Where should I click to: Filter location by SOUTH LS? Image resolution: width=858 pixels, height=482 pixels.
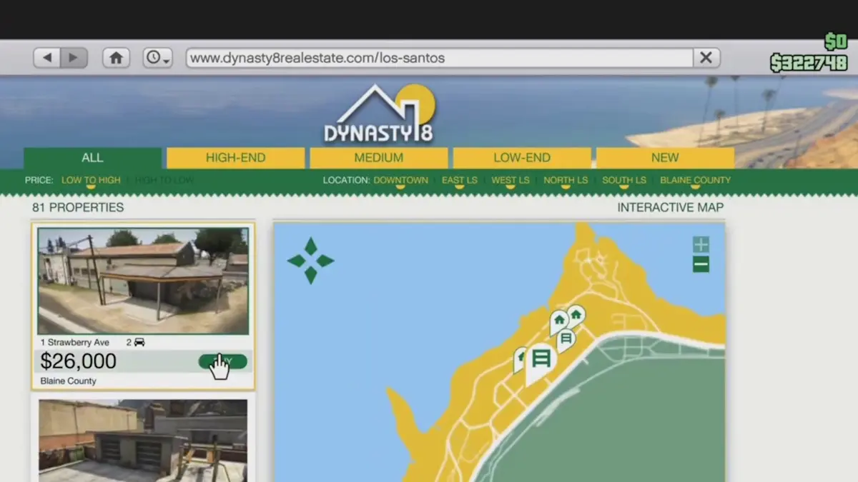pos(624,180)
